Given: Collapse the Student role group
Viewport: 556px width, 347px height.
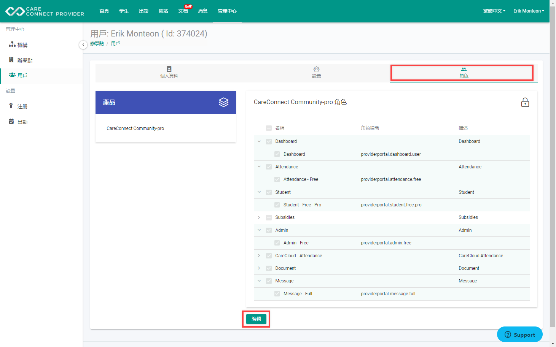Looking at the screenshot, I should click(259, 192).
